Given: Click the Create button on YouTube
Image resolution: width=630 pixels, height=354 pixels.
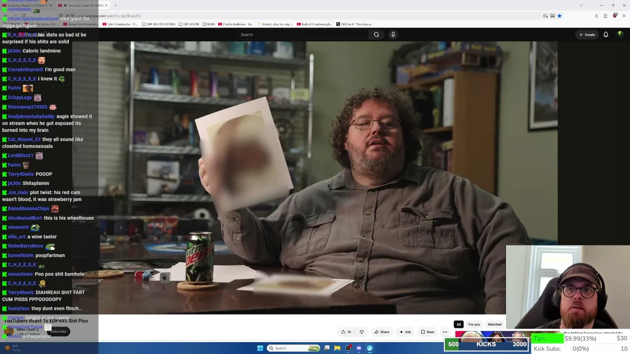Looking at the screenshot, I should pos(587,34).
